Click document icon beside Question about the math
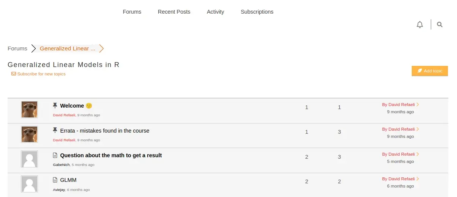The image size is (457, 197). (x=55, y=155)
